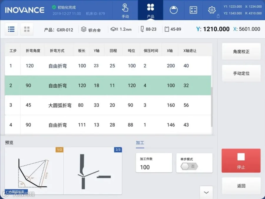The height and width of the screenshot is (199, 265).
Task: Open the circular gauge icon in header
Action: [173, 10]
